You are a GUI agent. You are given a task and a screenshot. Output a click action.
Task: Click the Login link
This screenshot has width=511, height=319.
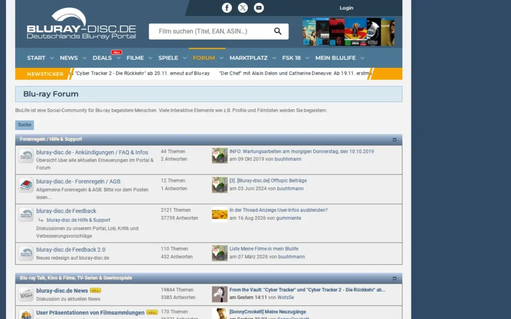click(x=346, y=8)
